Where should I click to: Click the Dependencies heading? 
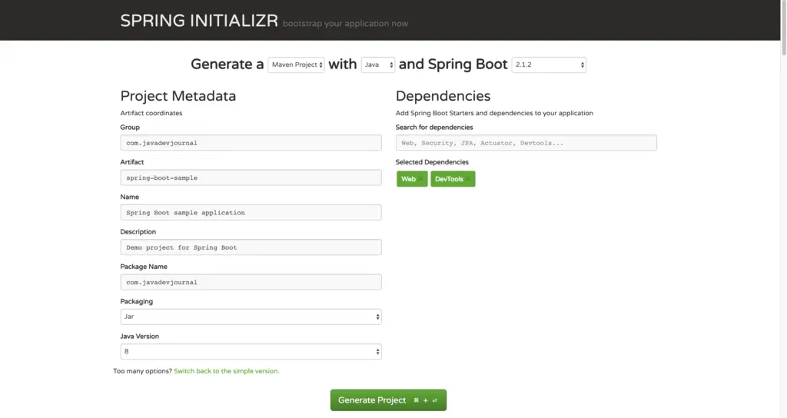[443, 96]
